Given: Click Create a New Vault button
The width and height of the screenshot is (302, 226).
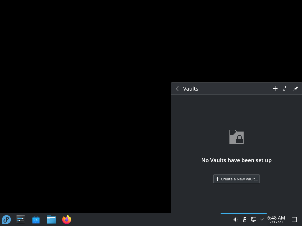Looking at the screenshot, I should (236, 179).
